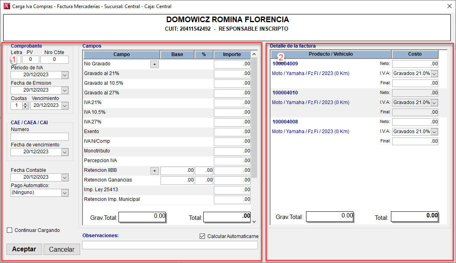Click the plus button next to Retencion IIBB
456x263 pixels.
click(x=154, y=171)
